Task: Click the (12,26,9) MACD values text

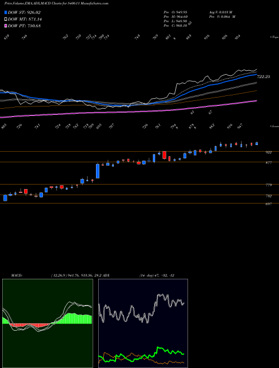Action: pos(77,275)
